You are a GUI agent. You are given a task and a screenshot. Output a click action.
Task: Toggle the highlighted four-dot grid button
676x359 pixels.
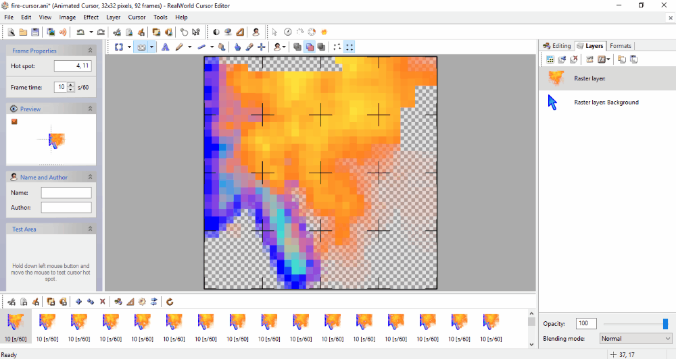(349, 47)
